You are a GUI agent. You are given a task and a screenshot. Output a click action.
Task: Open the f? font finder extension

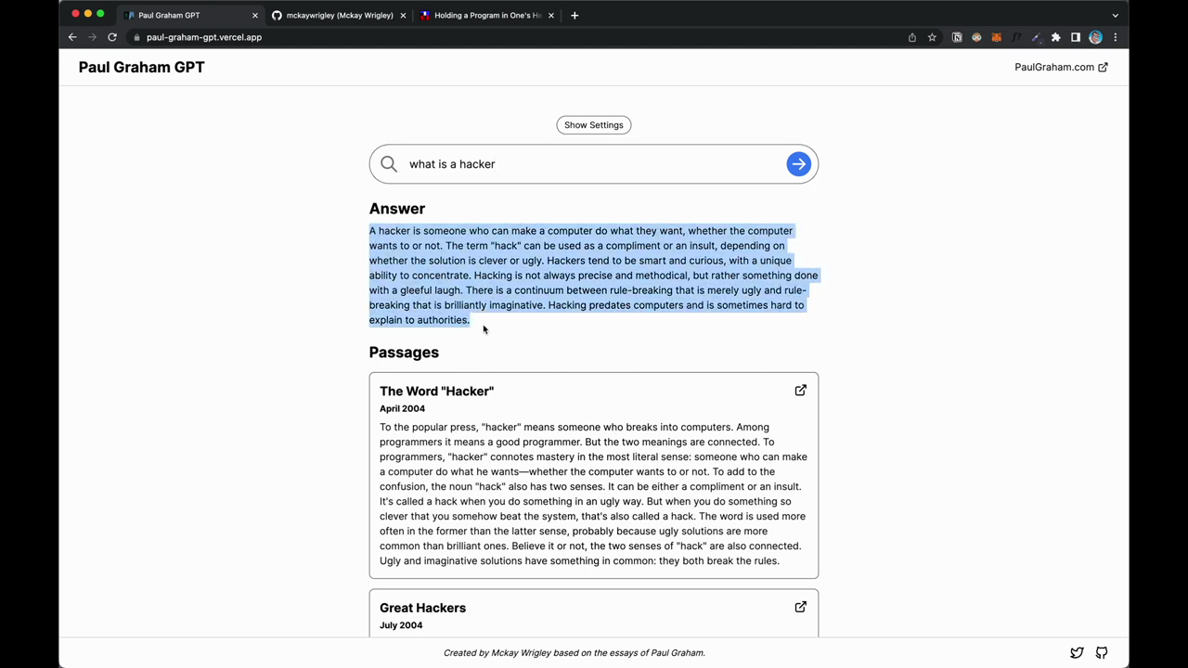(x=1016, y=37)
